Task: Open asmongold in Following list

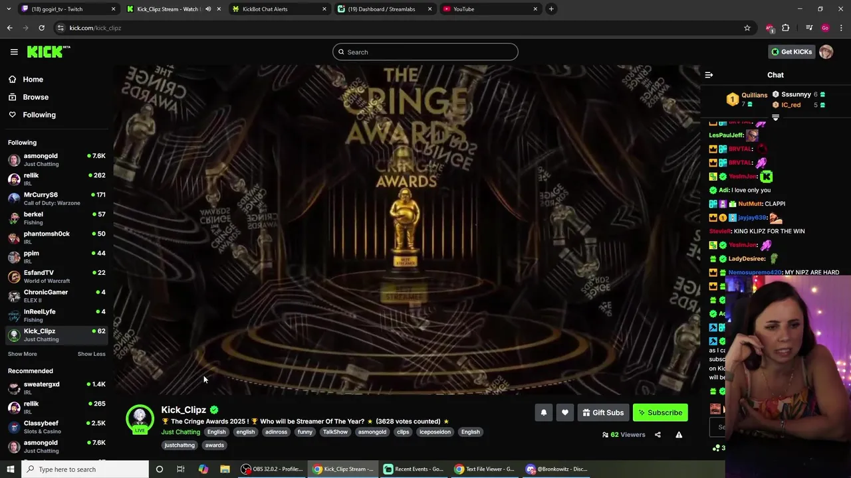Action: point(57,160)
